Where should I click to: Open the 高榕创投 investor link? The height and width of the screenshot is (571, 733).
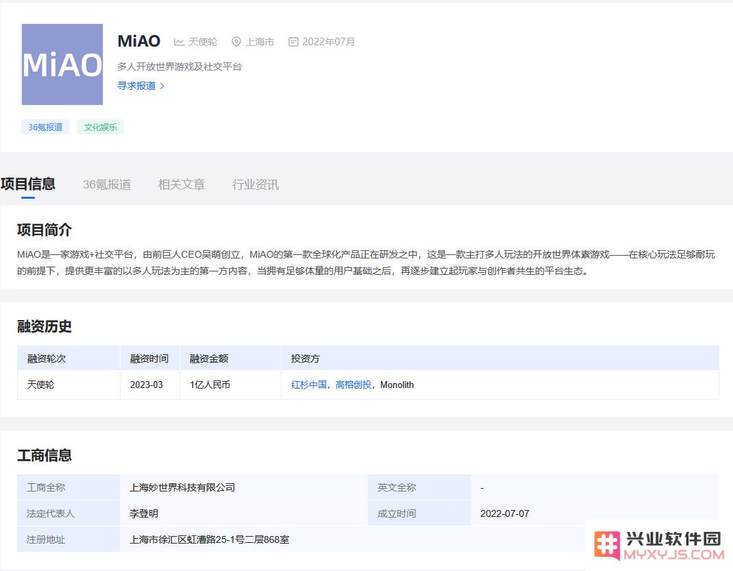pyautogui.click(x=353, y=385)
